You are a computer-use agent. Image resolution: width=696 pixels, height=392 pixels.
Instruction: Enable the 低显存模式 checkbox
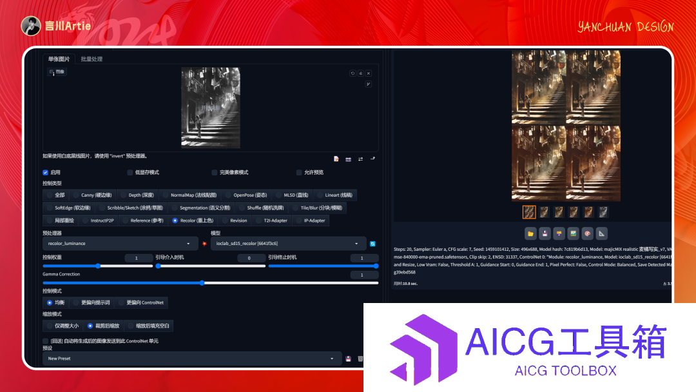point(130,172)
